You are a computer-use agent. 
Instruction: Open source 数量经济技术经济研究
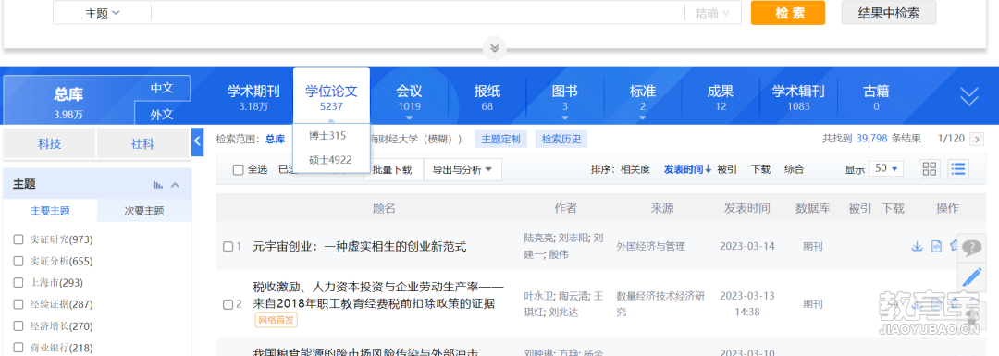tap(660, 304)
